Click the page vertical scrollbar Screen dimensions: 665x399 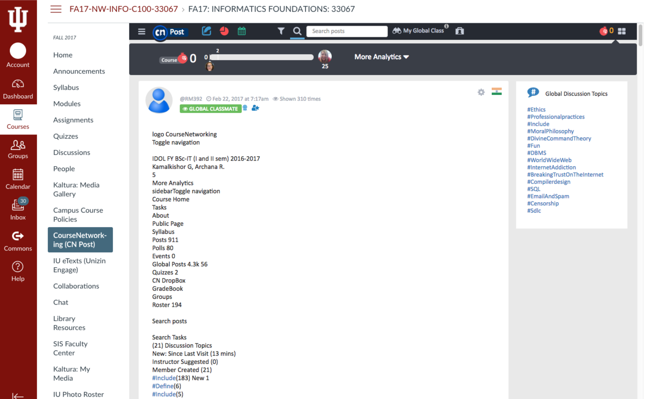[640, 35]
